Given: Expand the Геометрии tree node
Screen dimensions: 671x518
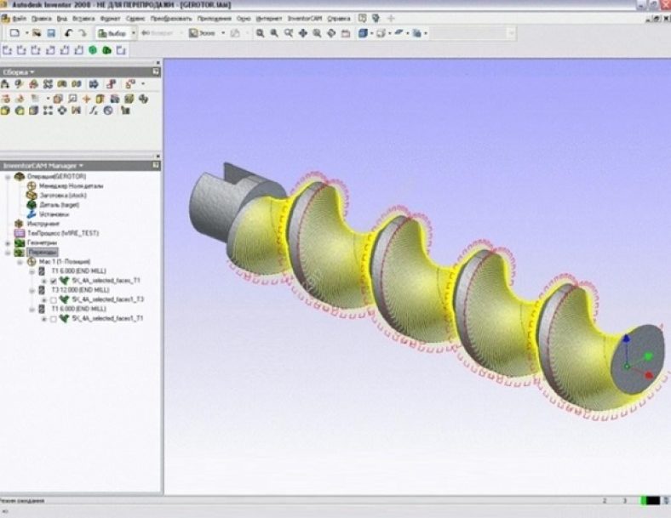Looking at the screenshot, I should (8, 242).
